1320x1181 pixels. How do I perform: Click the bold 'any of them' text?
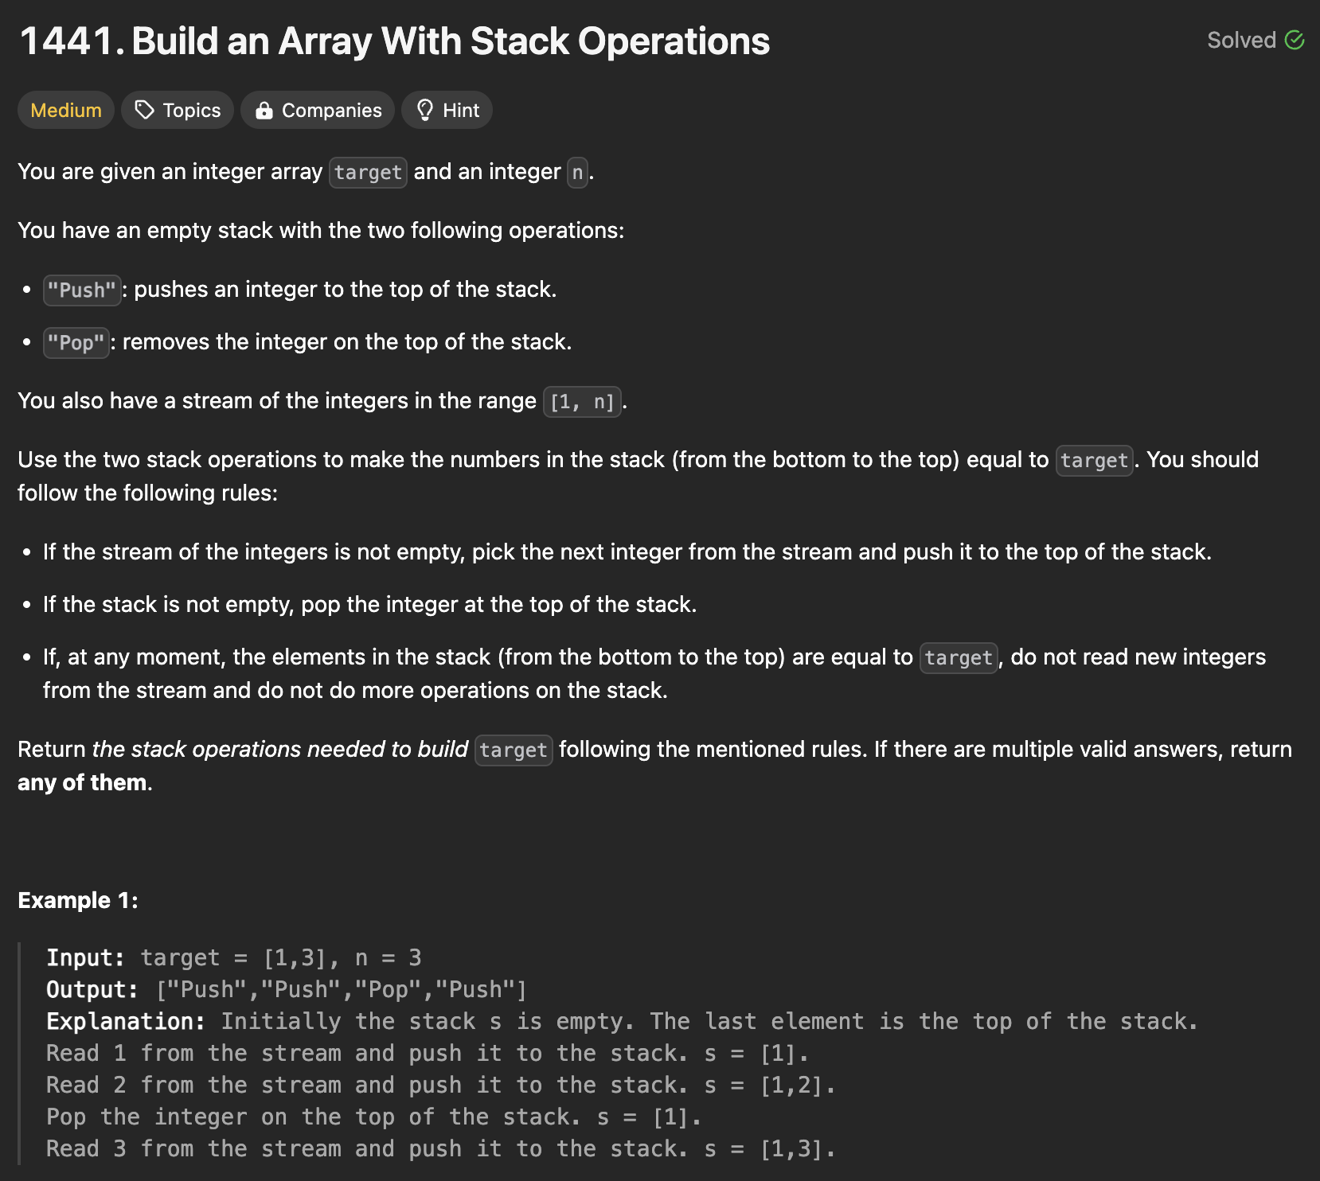pyautogui.click(x=82, y=783)
